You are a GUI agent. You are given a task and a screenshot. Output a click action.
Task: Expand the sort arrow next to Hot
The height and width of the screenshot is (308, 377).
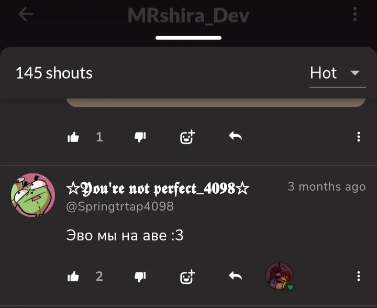(x=355, y=73)
